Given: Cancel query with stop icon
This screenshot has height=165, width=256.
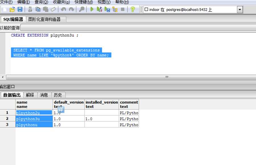Looking at the screenshot, I should 123,9.
